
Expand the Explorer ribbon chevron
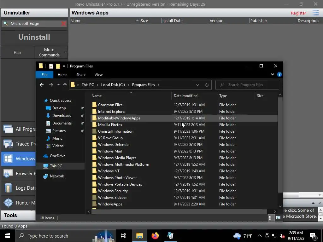point(272,74)
